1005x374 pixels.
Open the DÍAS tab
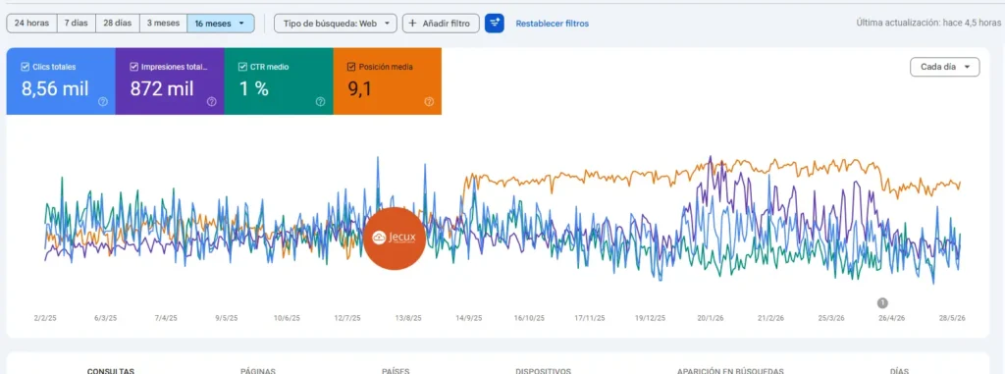[899, 371]
